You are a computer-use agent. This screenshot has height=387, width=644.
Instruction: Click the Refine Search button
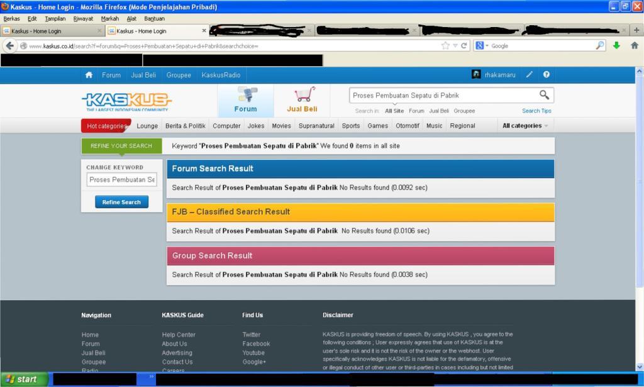pos(121,202)
